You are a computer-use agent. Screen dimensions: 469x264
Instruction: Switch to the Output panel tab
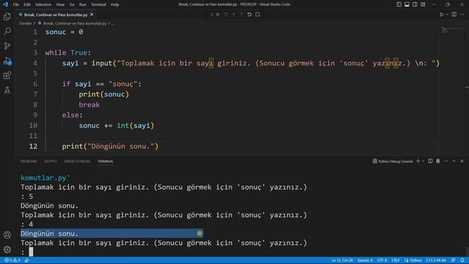51,161
